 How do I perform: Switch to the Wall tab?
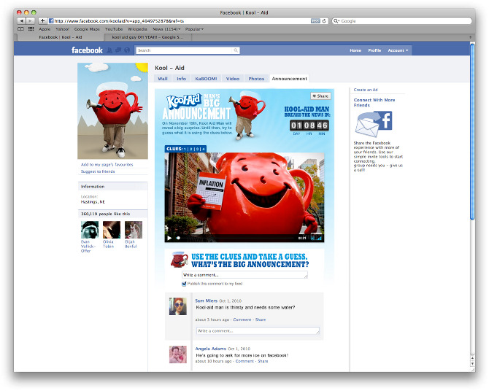coord(163,79)
